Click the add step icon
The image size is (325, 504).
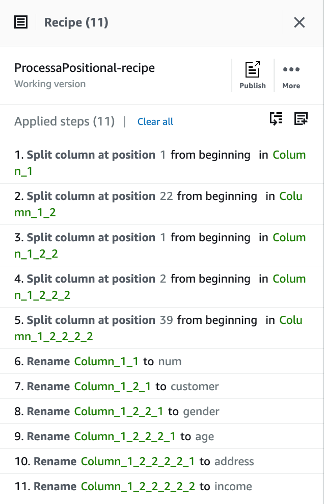(x=301, y=119)
